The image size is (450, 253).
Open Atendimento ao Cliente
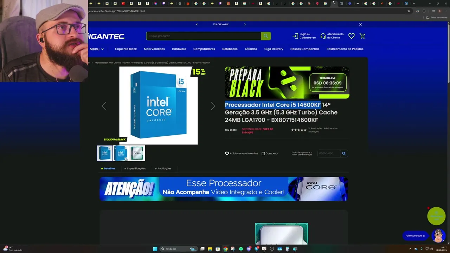tap(332, 36)
